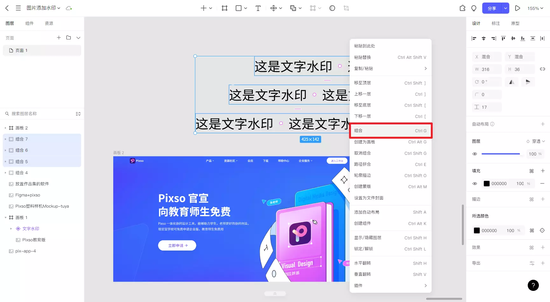
Task: Click the component tool icon
Action: click(274, 8)
